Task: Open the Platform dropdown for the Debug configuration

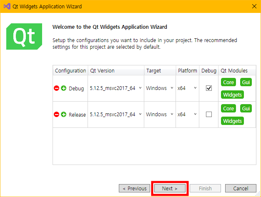Action: pos(187,88)
